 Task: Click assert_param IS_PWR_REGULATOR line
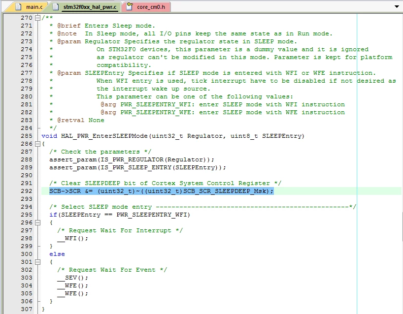coord(132,159)
